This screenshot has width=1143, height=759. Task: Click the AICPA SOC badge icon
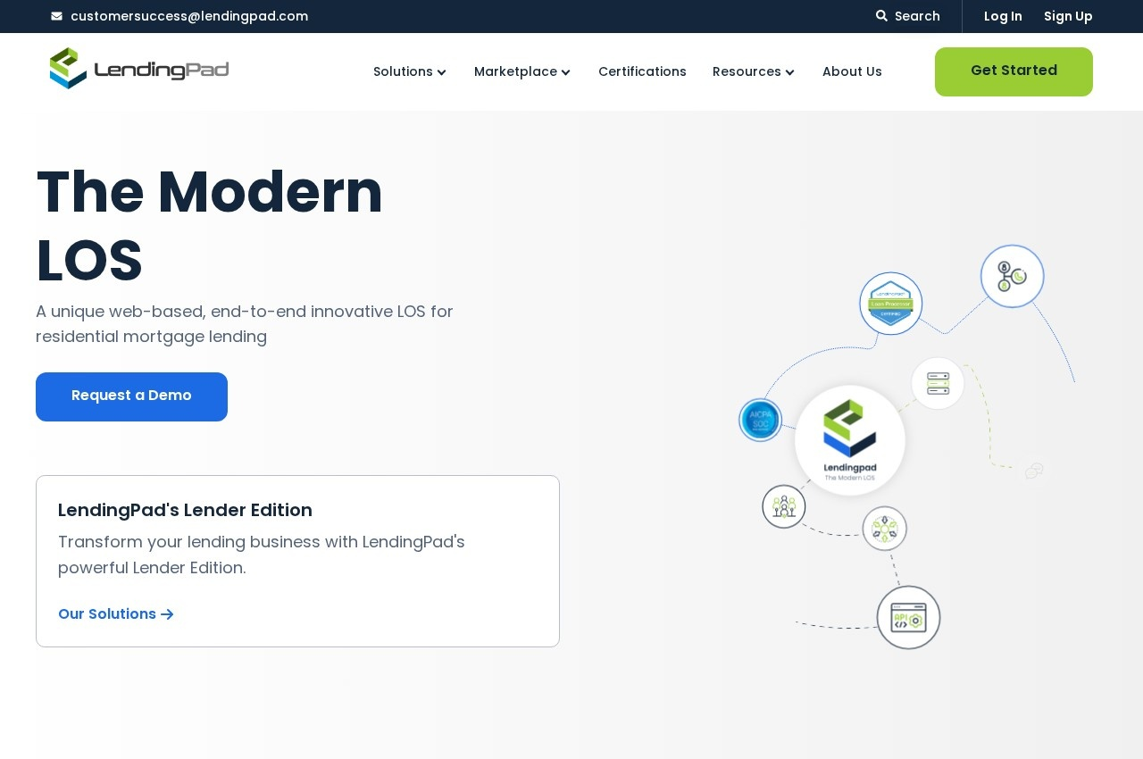click(x=761, y=420)
